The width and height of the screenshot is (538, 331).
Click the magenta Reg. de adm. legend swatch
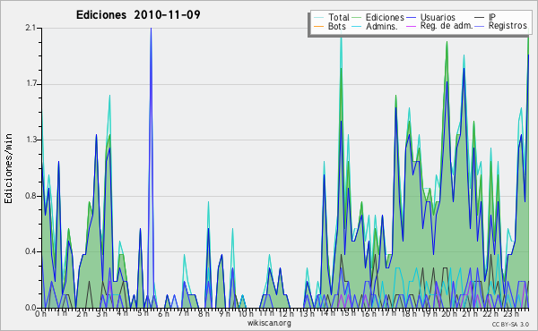411,26
